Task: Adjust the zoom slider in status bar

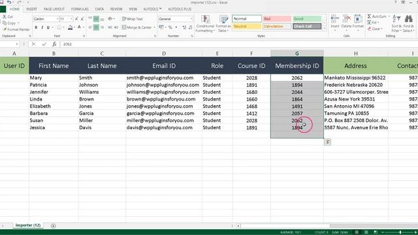Action: [x=400, y=232]
